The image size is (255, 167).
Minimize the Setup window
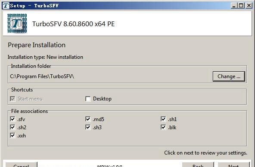tap(234, 6)
